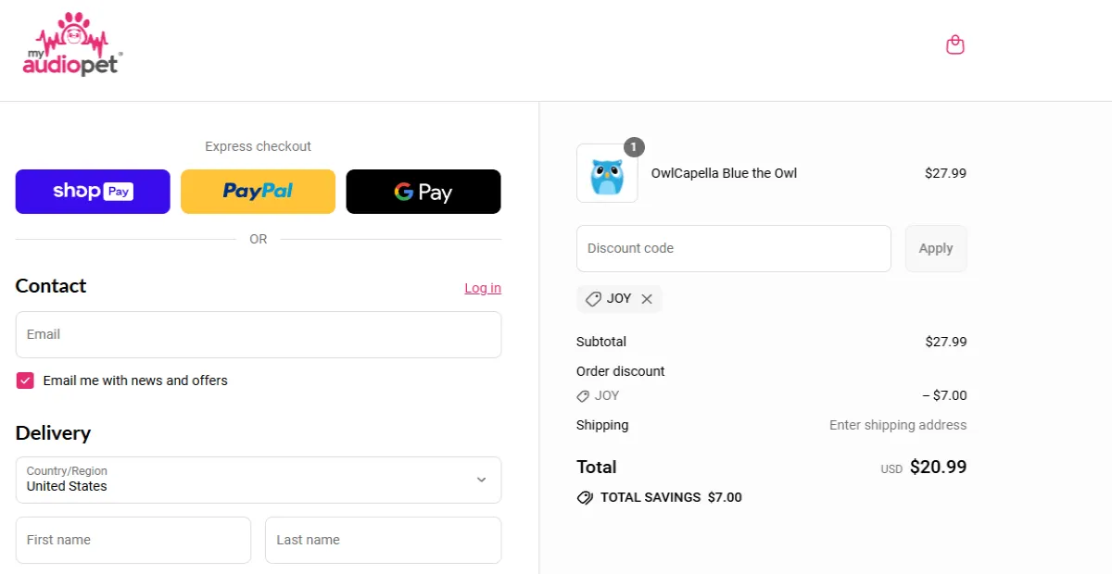Apply the discount code
The height and width of the screenshot is (574, 1112).
coord(936,248)
